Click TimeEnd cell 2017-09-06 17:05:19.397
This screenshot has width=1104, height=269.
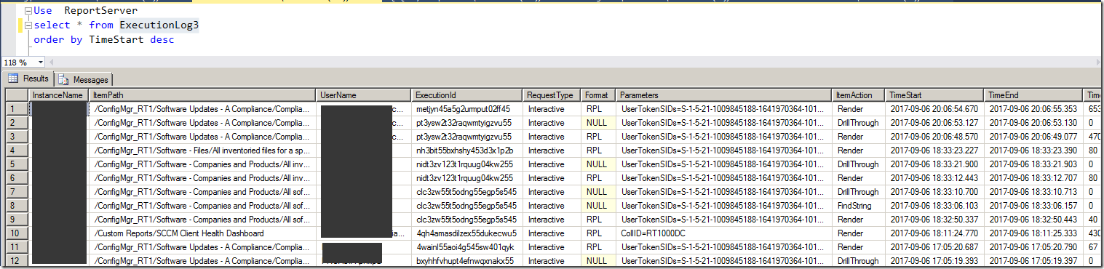[x=1034, y=261]
